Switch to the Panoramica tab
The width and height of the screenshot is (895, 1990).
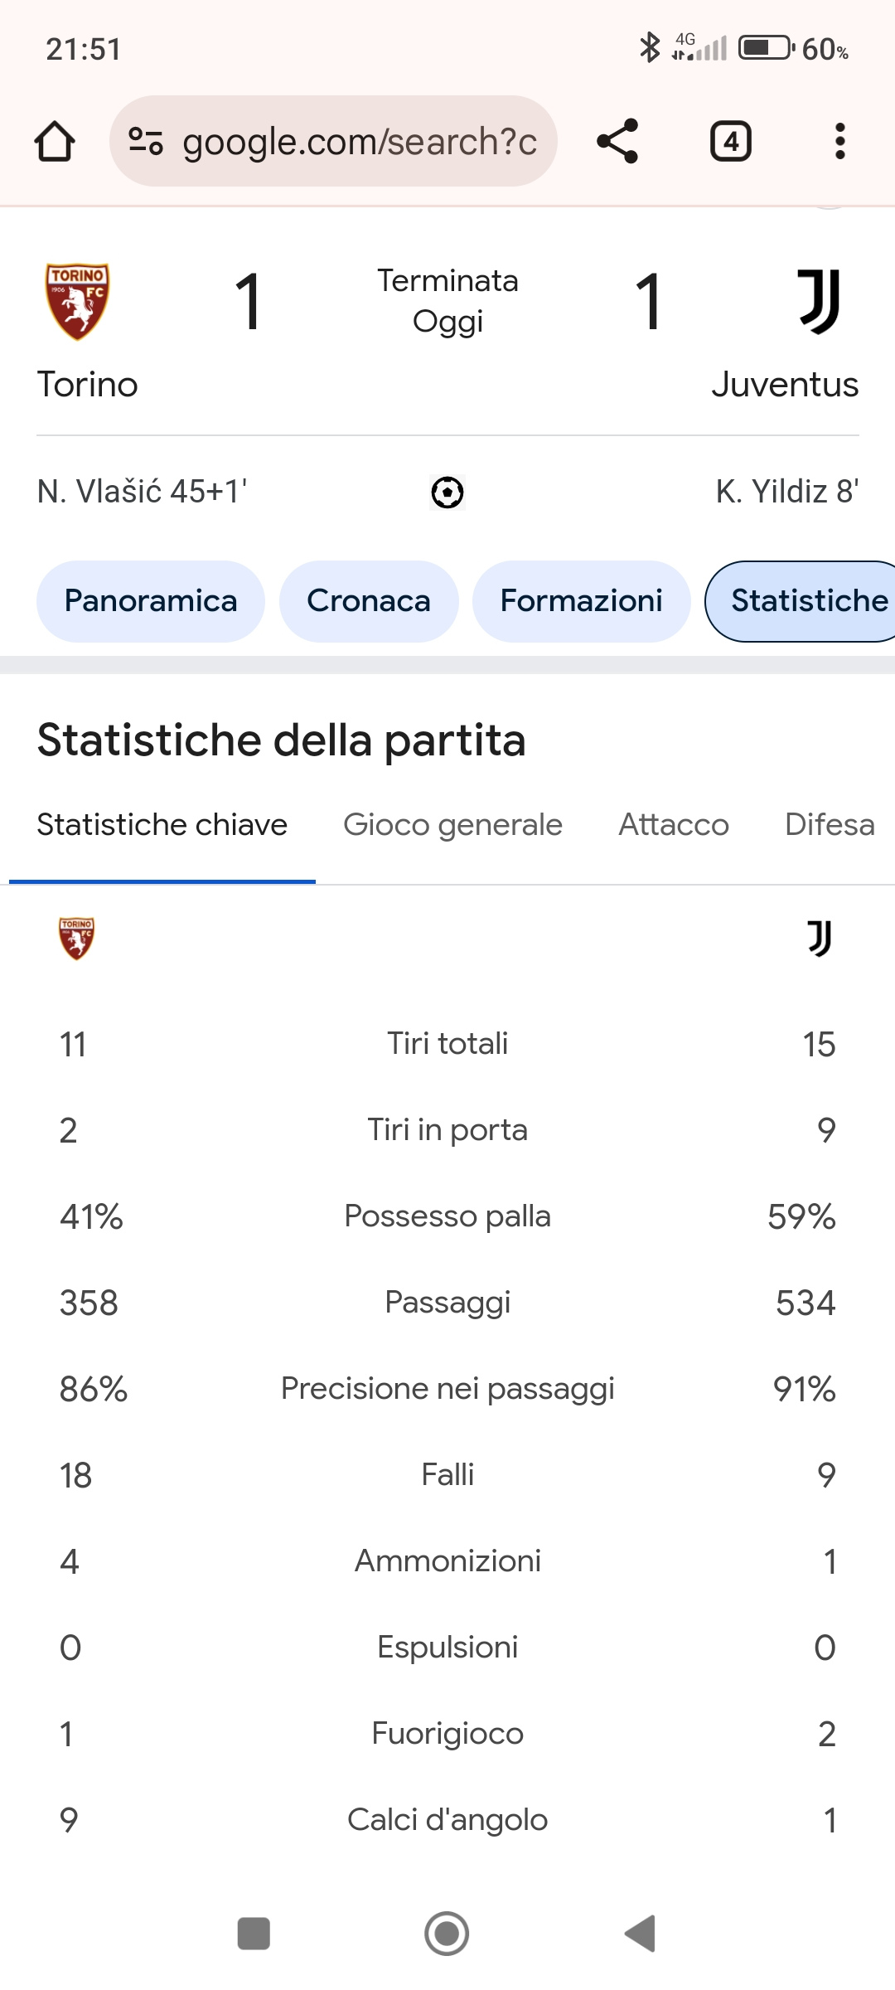[151, 601]
